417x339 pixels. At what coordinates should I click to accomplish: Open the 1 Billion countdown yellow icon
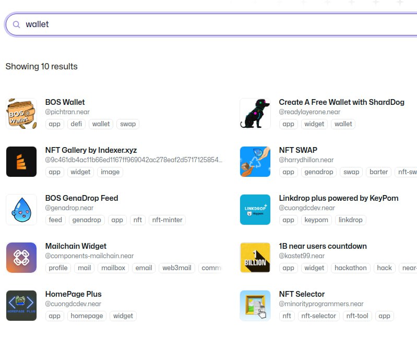point(255,258)
